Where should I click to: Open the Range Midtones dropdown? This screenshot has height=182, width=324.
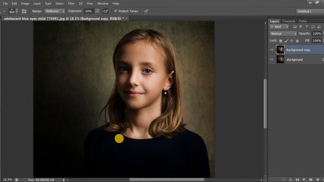coord(55,11)
